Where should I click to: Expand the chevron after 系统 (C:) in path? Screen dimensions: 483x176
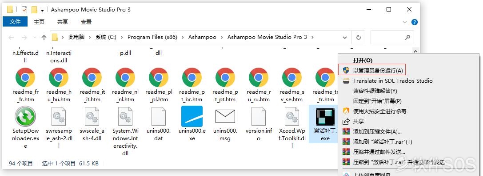pos(122,37)
